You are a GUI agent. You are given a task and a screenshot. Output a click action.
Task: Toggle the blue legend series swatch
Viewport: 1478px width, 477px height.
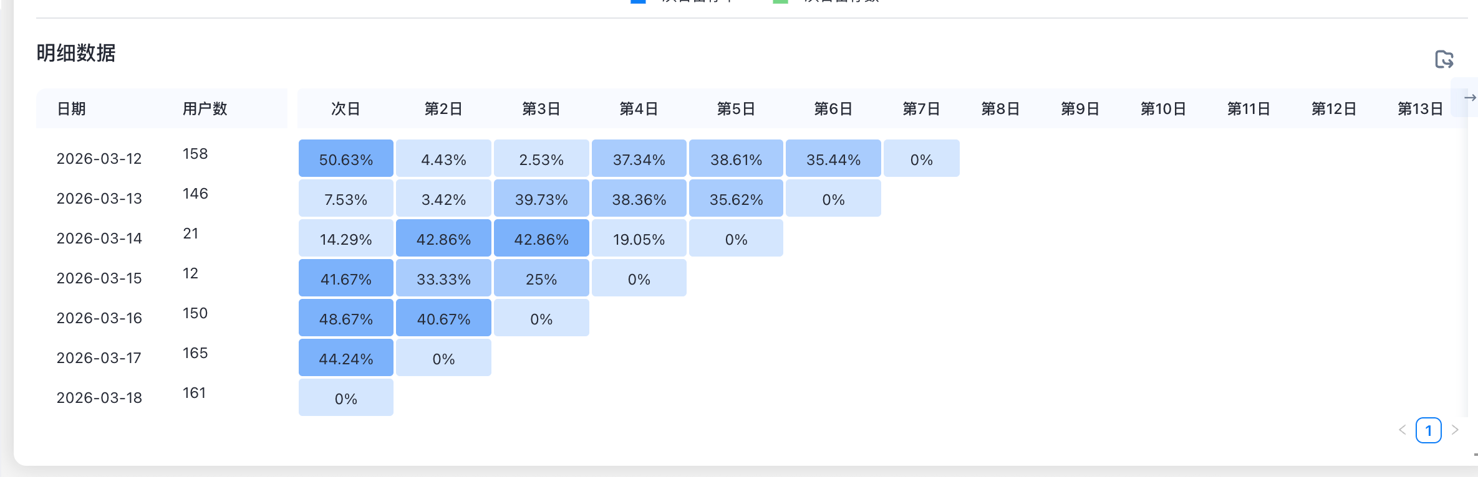[x=638, y=2]
